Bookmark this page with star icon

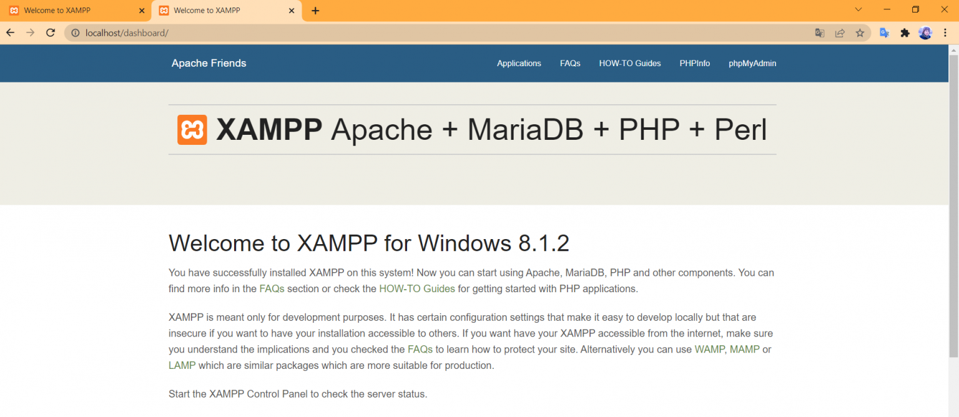(860, 33)
